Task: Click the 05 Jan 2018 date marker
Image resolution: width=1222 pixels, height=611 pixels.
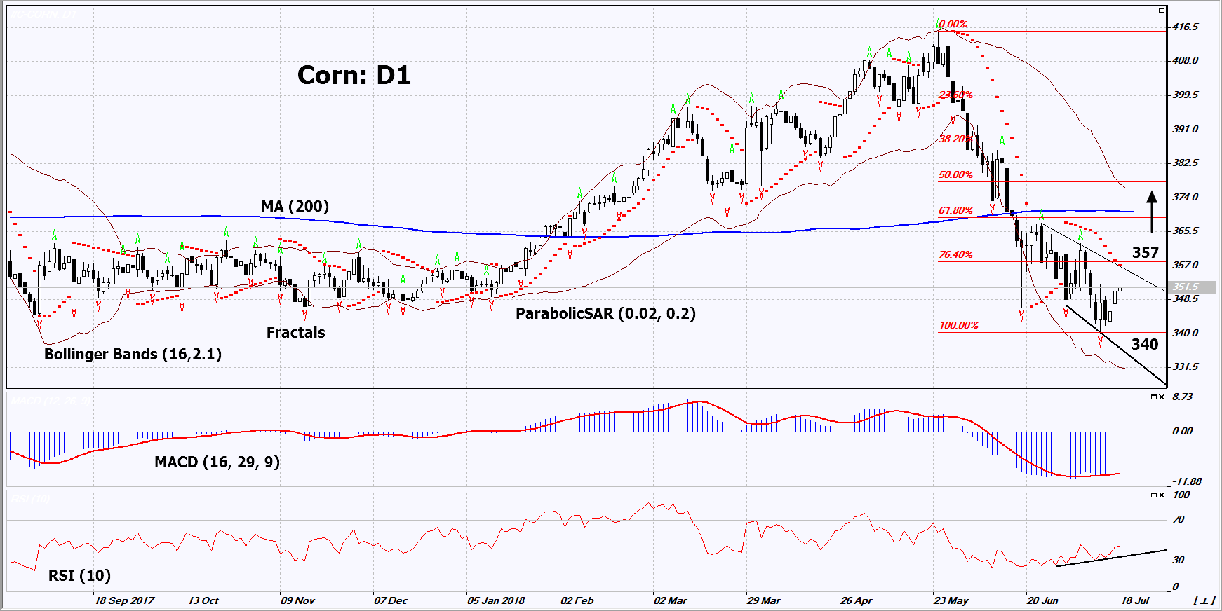Action: [x=495, y=600]
